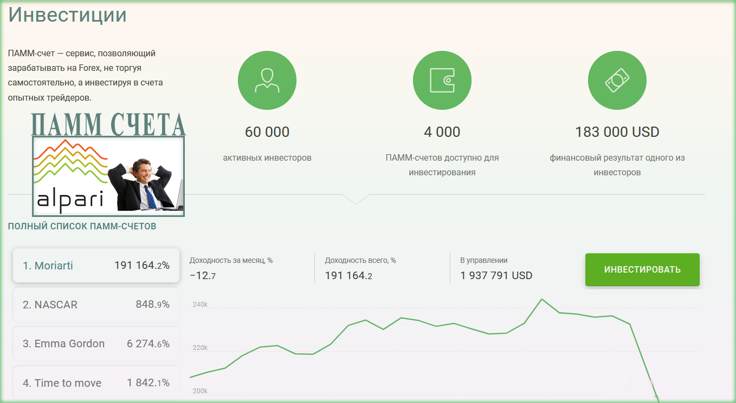The height and width of the screenshot is (403, 736).
Task: Choose the Emma Gordon account
Action: pos(96,343)
